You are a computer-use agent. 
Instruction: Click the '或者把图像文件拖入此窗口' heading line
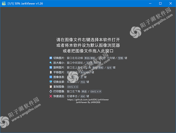pos(88,51)
